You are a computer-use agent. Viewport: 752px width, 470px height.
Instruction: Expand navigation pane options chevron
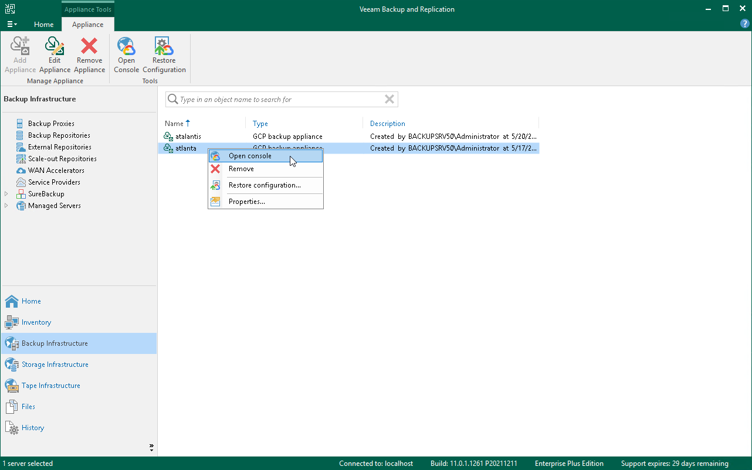coord(151,447)
